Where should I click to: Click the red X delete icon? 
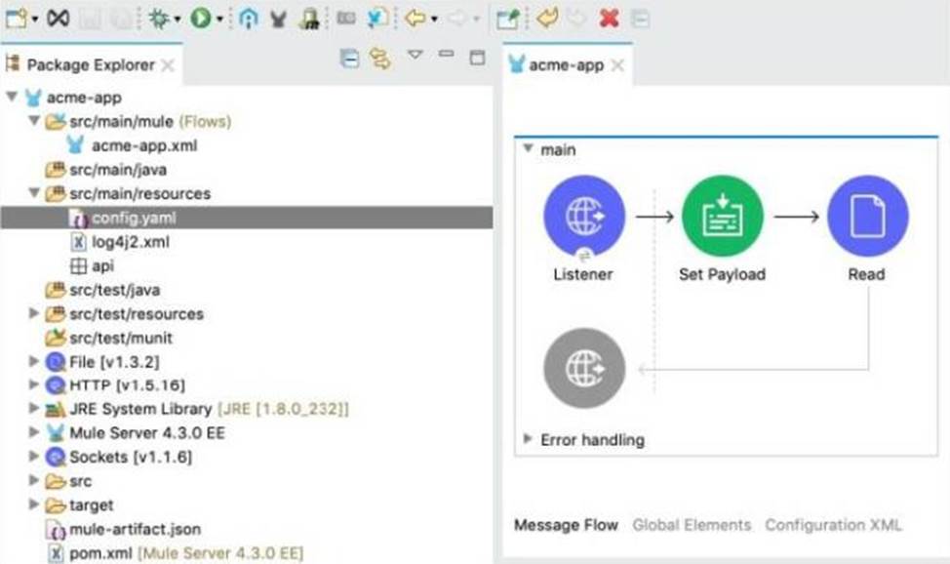tap(609, 19)
